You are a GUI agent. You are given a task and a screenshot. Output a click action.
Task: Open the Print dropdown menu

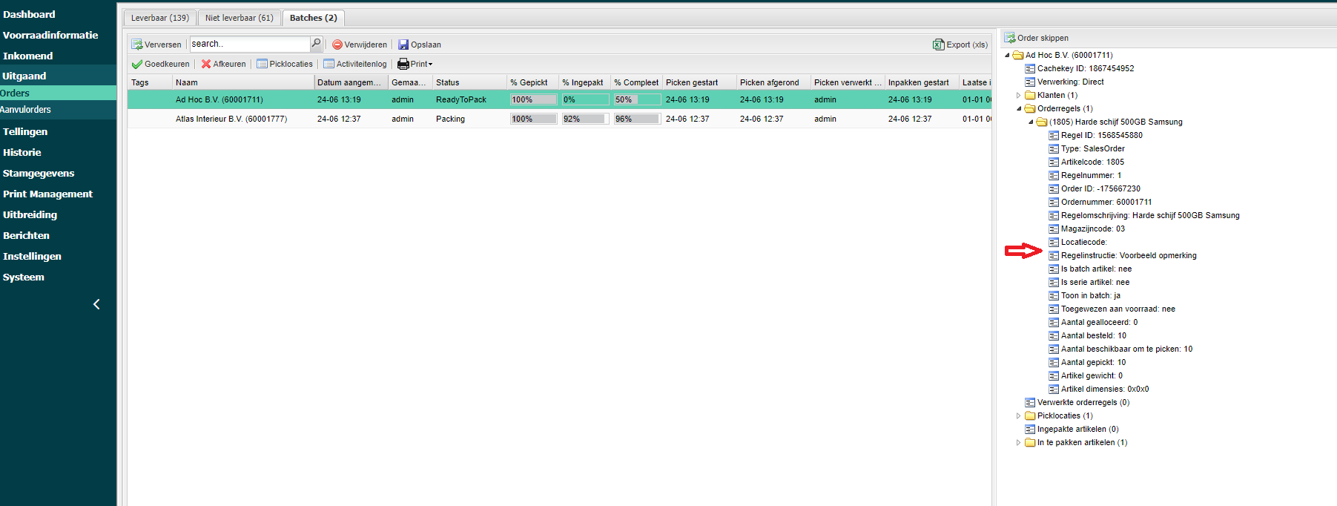click(x=415, y=65)
